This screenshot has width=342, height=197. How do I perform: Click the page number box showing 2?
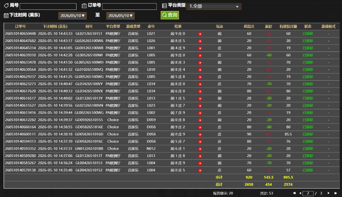[x=308, y=193]
